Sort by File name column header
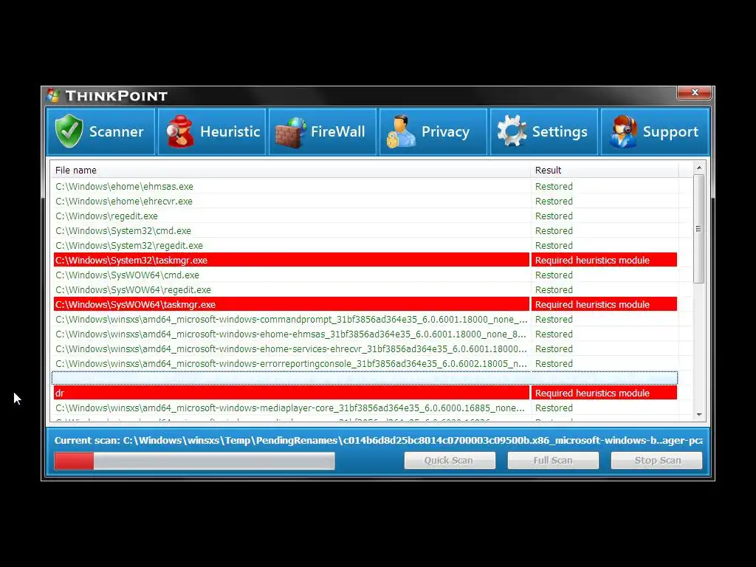Screen dimensions: 756x567 click(290, 171)
